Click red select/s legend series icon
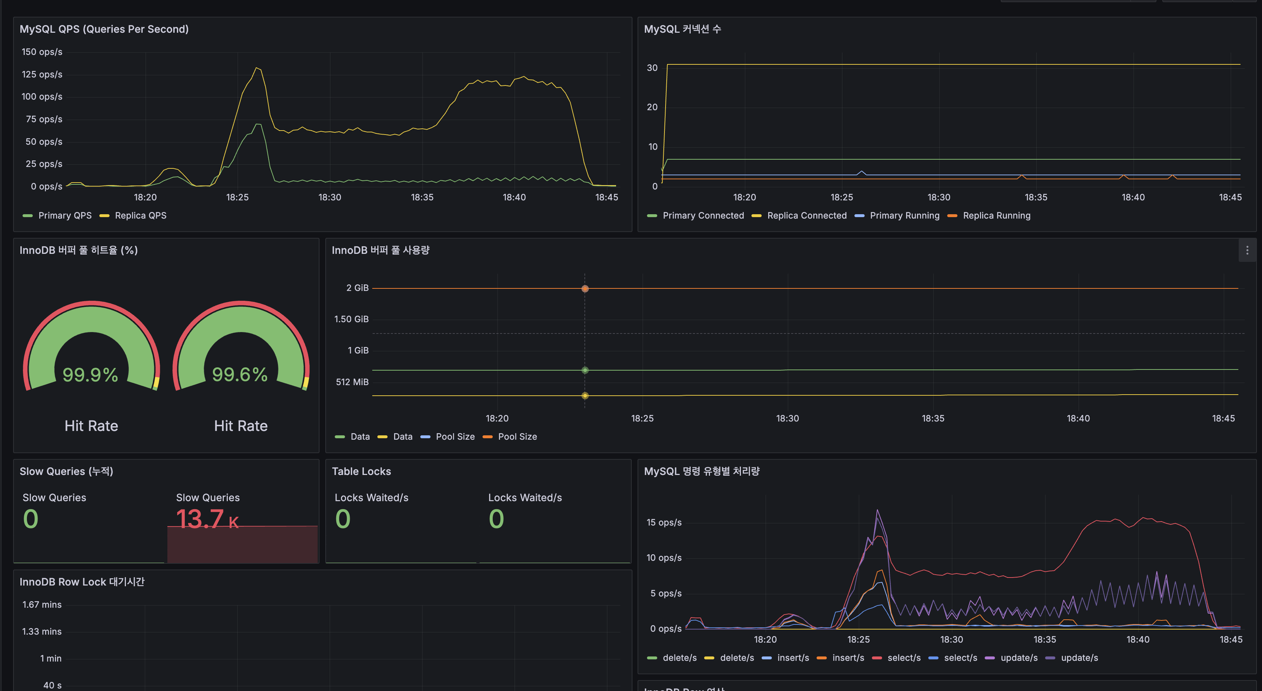This screenshot has height=691, width=1262. (x=877, y=658)
